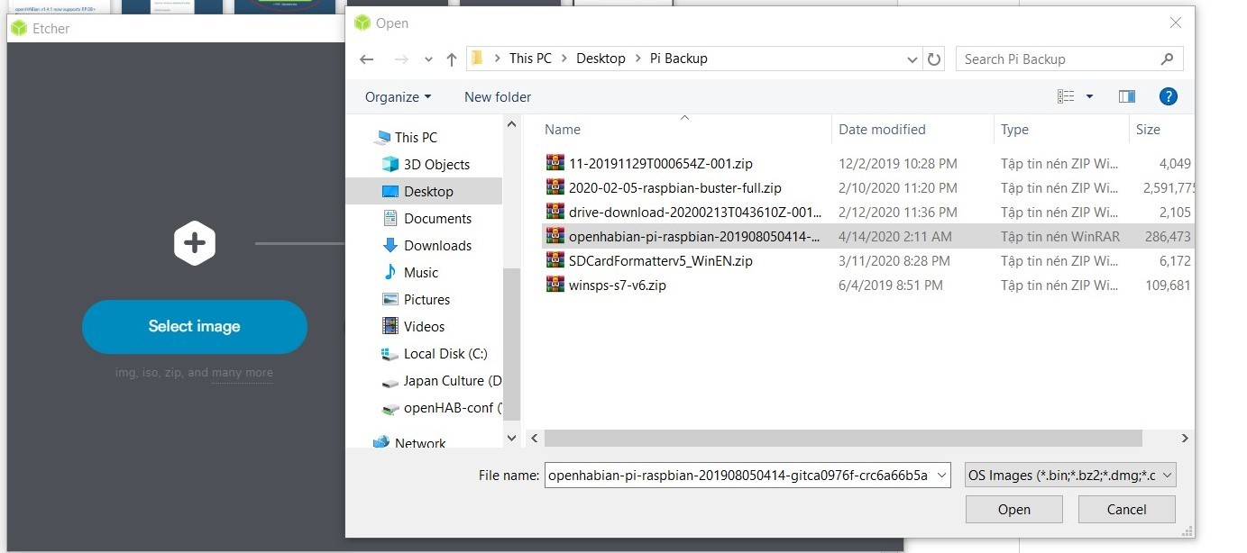Click the Network icon in sidebar
The width and height of the screenshot is (1247, 553).
coord(381,442)
